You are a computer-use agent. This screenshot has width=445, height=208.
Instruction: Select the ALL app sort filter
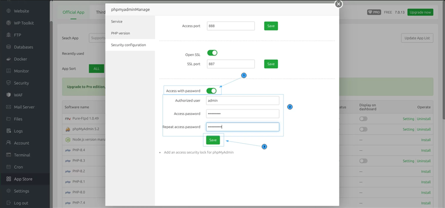(97, 68)
